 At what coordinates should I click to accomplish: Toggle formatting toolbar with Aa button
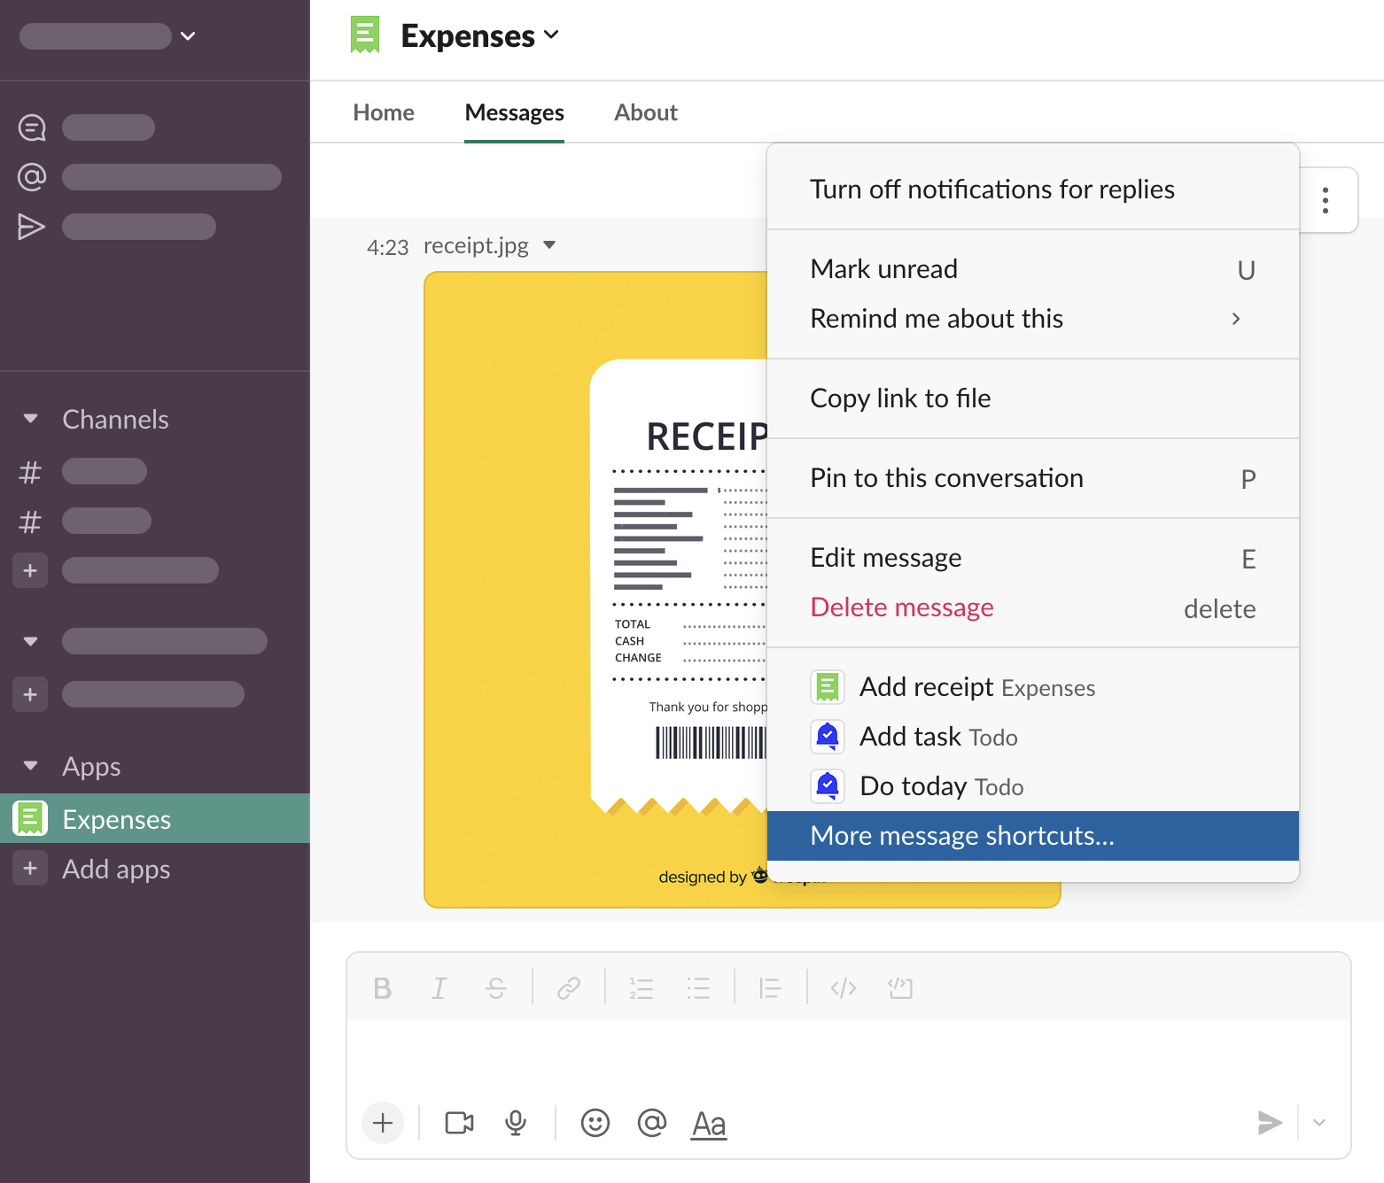pos(709,1123)
